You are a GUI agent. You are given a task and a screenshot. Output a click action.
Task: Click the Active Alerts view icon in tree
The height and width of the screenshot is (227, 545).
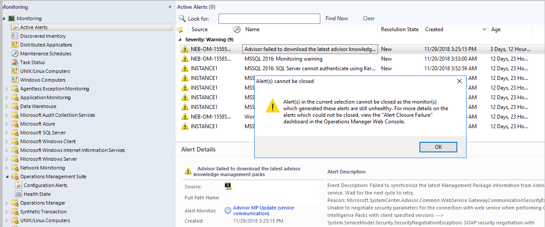click(x=15, y=27)
